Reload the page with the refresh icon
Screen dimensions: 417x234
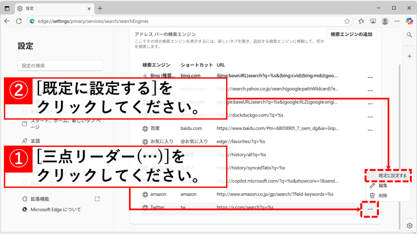[x=19, y=21]
